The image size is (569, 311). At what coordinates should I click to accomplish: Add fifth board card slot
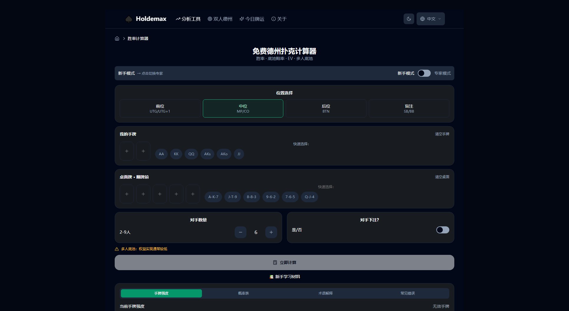pos(193,194)
